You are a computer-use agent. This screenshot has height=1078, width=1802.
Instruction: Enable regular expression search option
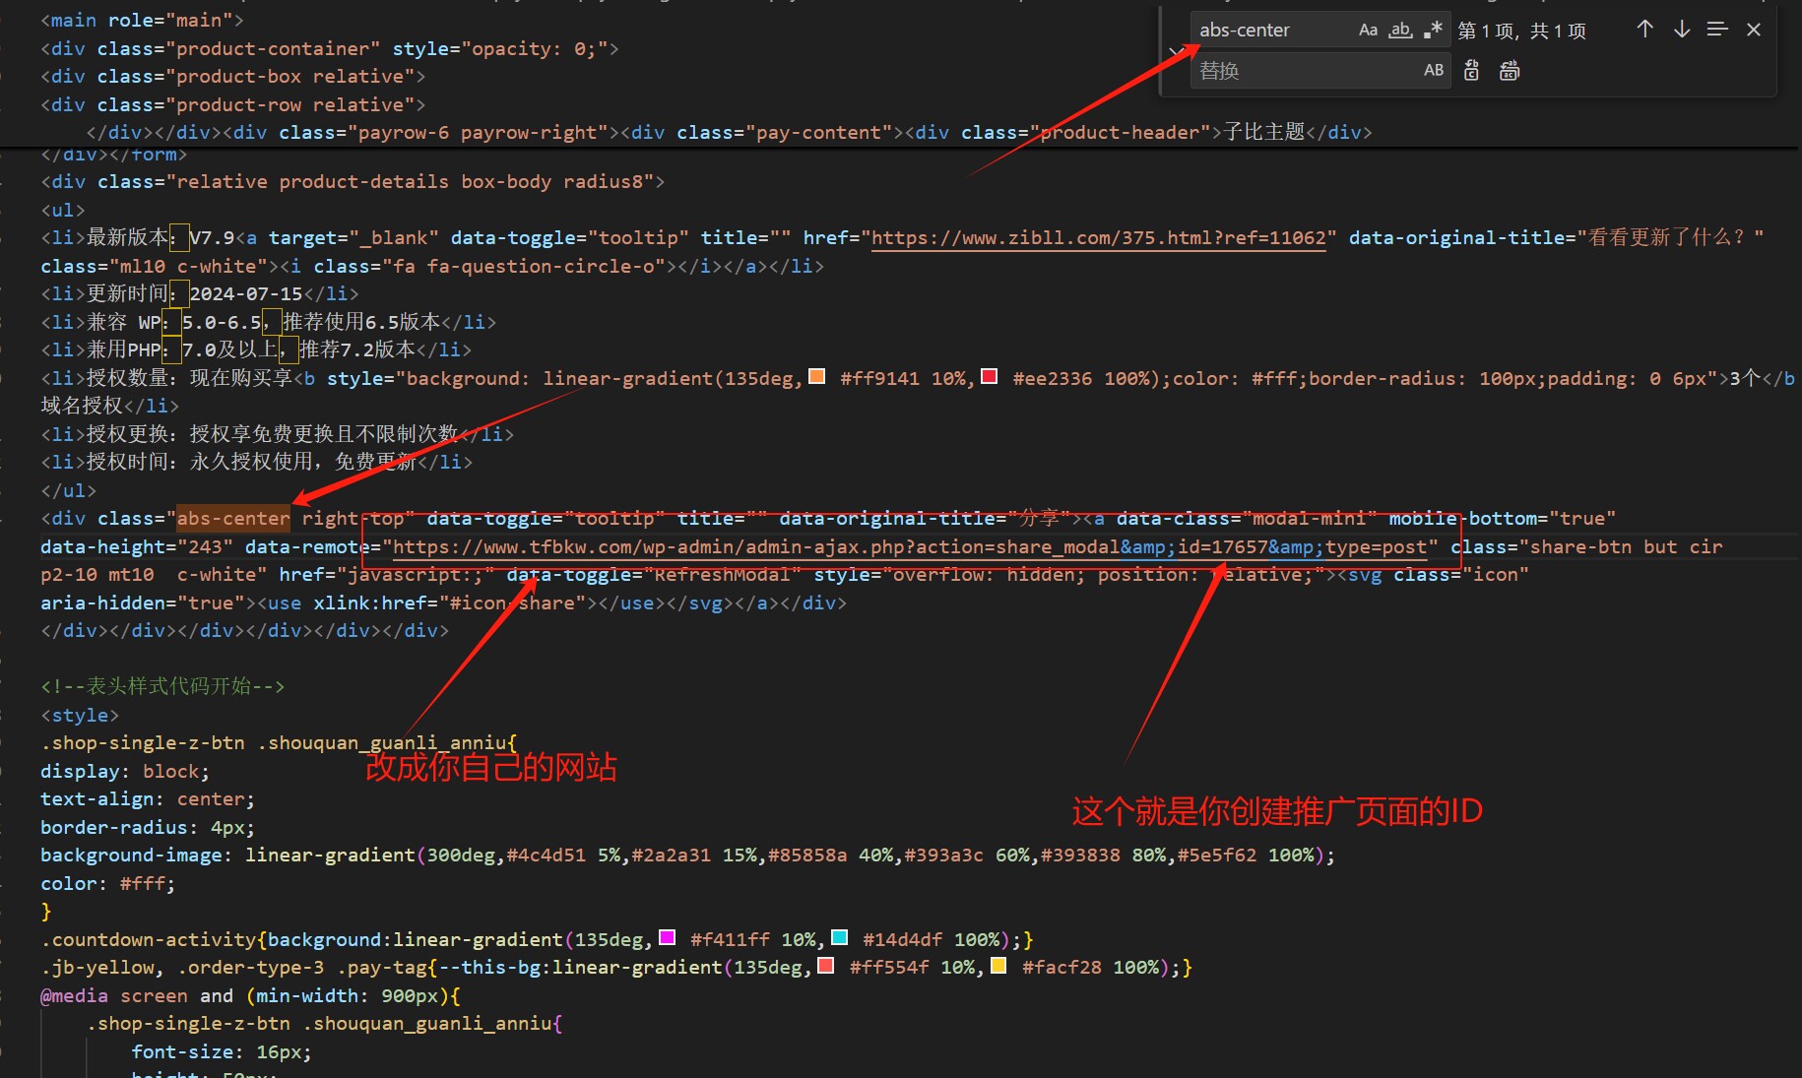click(1433, 30)
